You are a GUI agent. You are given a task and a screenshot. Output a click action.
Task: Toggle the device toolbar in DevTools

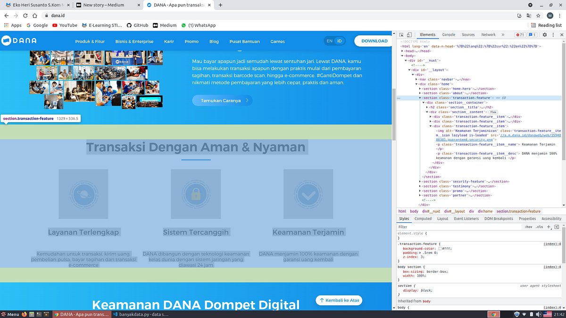[x=408, y=35]
